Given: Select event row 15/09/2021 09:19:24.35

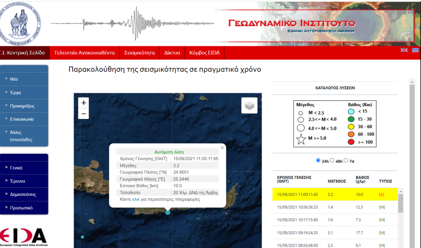Looking at the screenshot, I should (x=335, y=233).
